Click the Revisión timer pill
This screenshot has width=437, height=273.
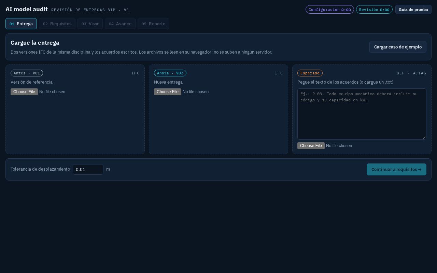374,10
